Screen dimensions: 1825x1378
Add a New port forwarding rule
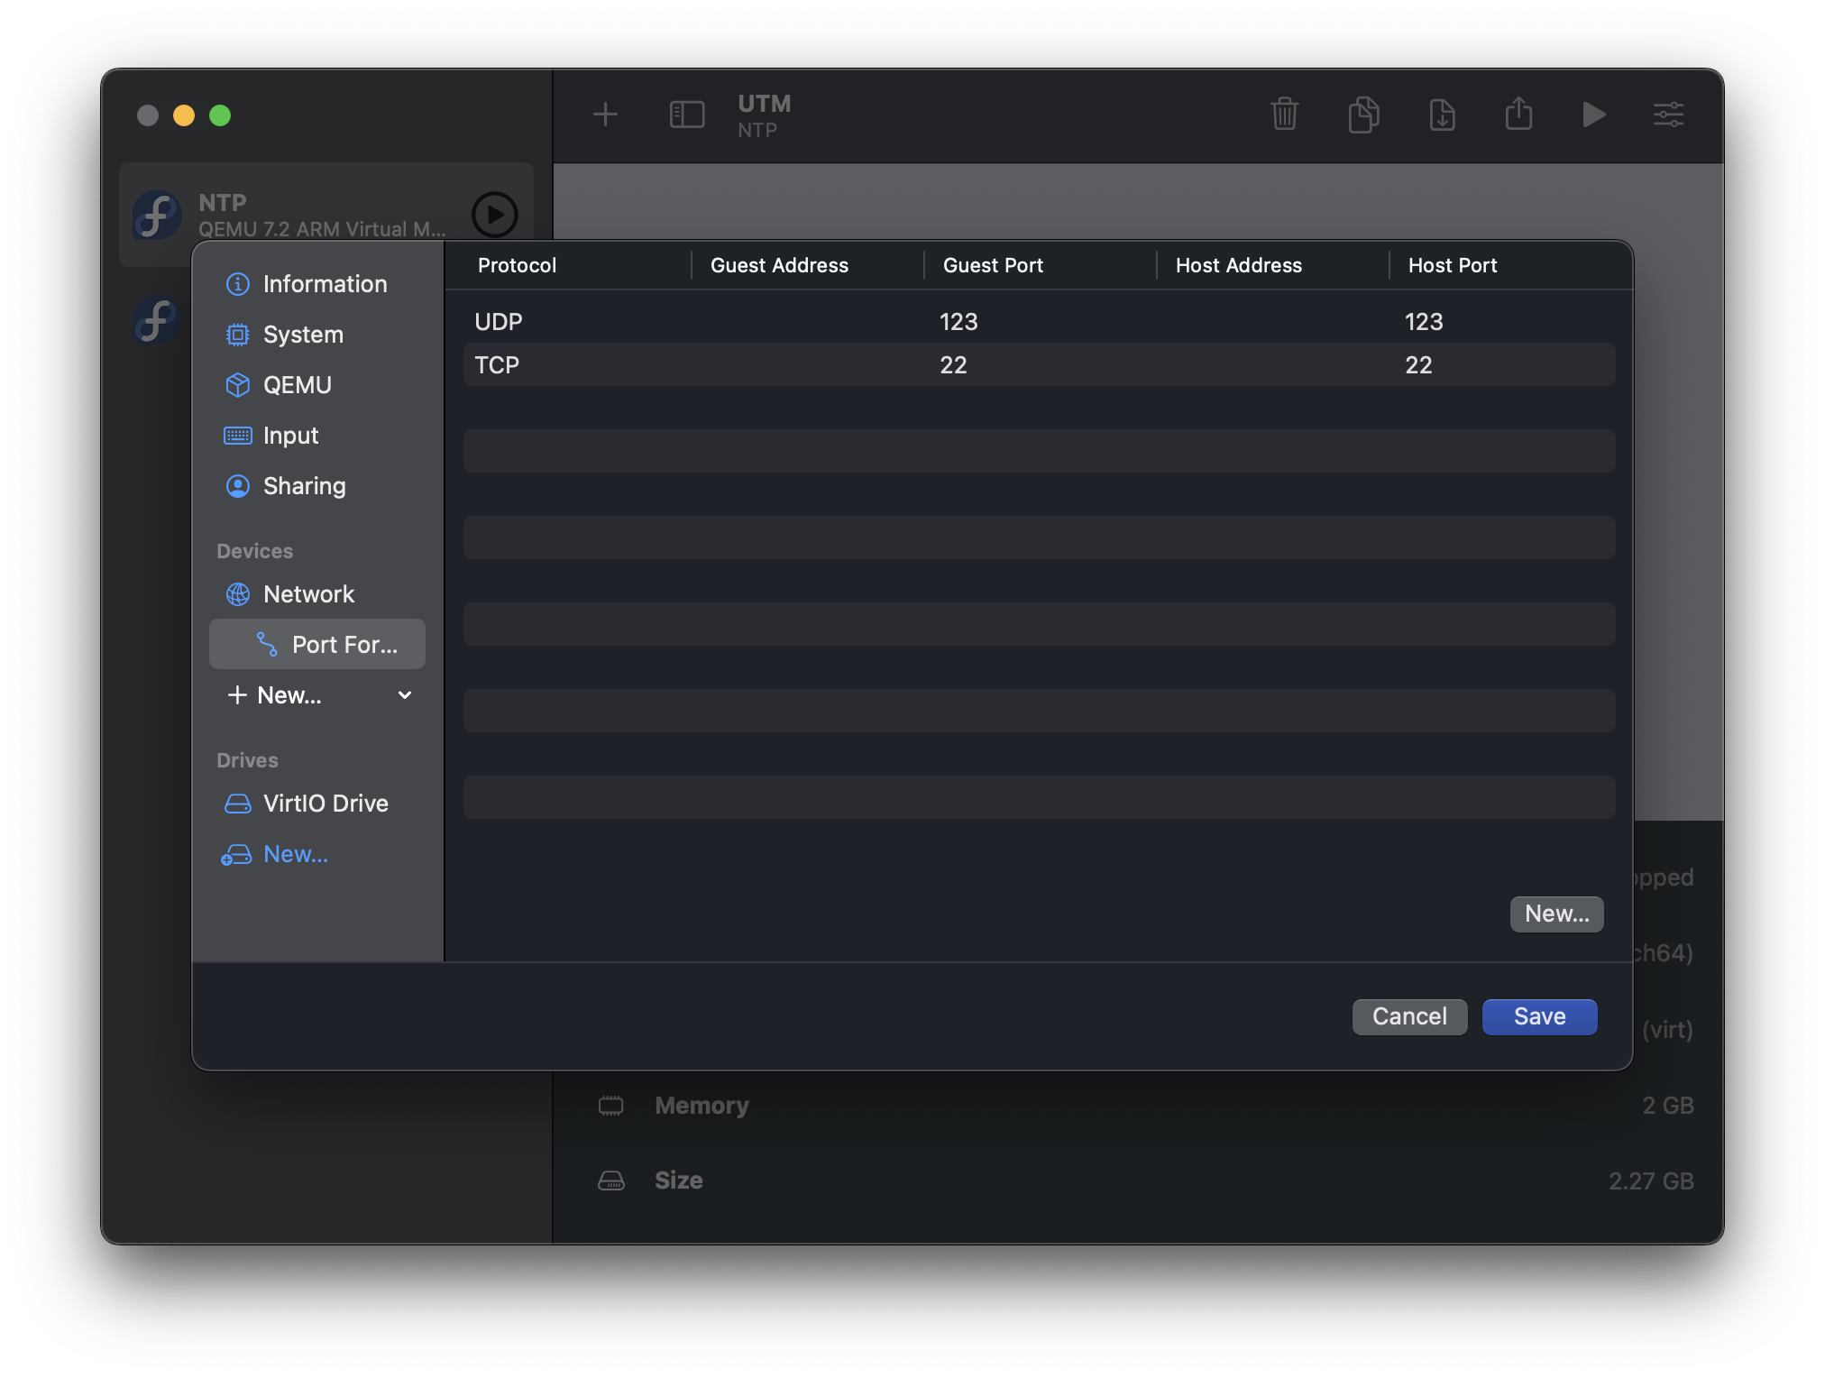click(x=1555, y=912)
